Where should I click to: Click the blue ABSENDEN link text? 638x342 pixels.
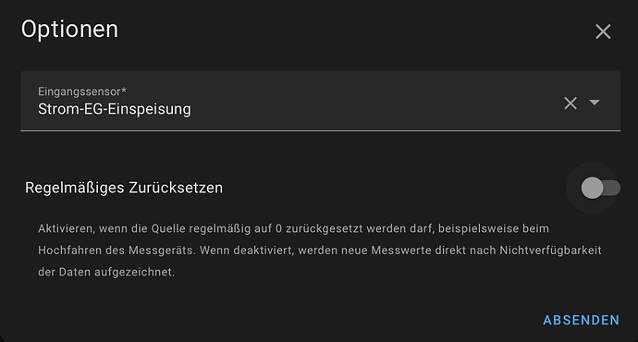pos(581,320)
